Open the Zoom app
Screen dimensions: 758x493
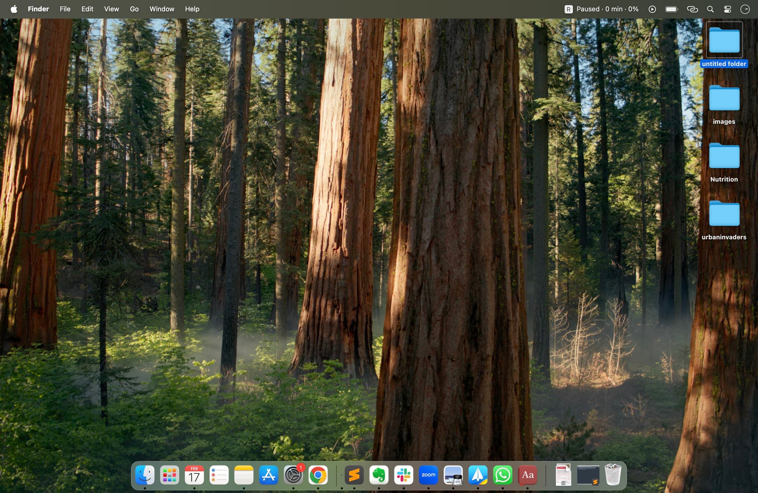[x=428, y=475]
